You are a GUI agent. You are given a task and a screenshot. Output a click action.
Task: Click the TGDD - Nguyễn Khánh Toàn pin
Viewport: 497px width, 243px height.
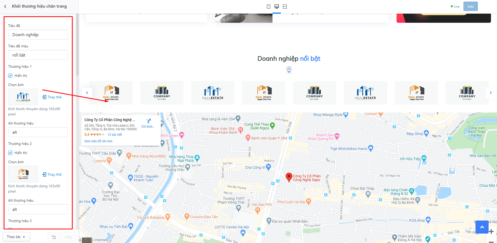pyautogui.click(x=130, y=178)
